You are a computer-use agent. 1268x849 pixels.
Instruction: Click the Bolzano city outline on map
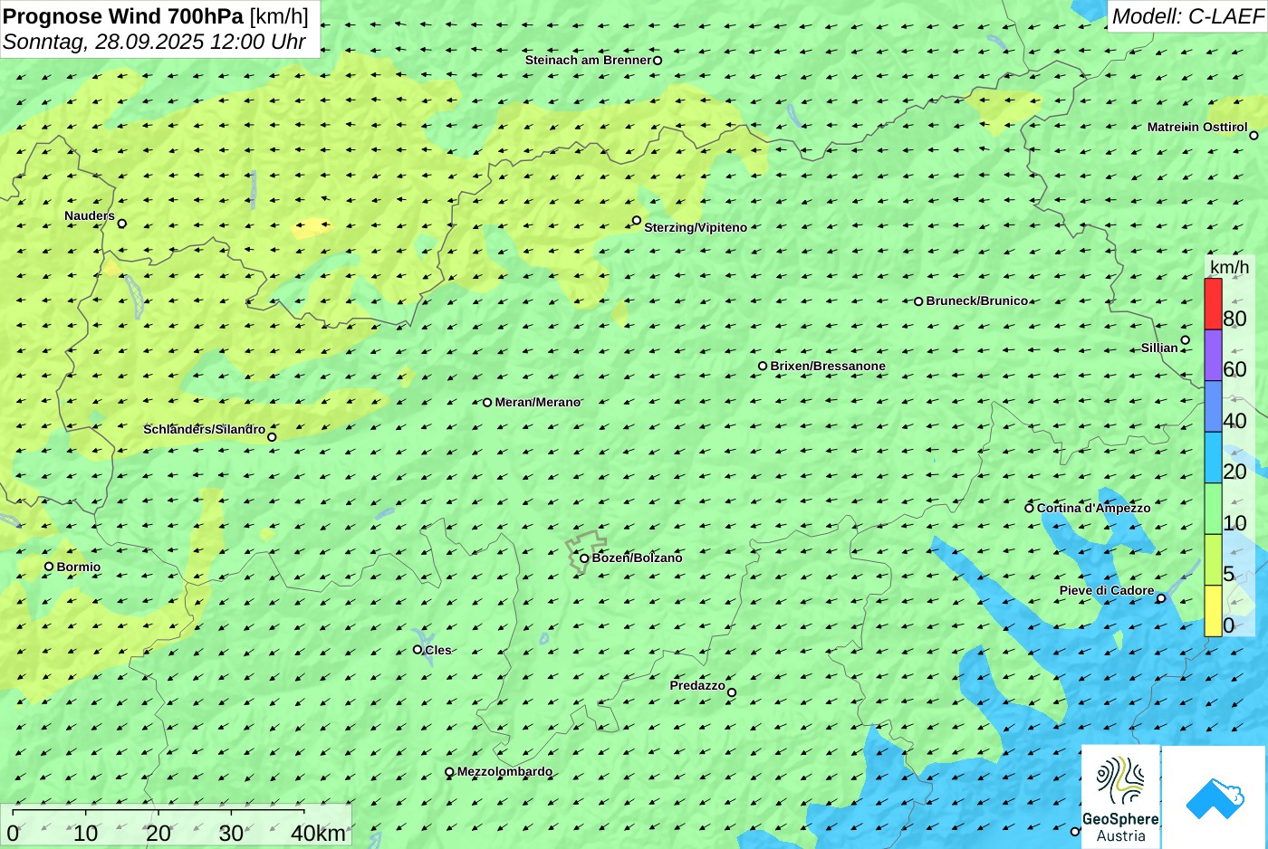pos(585,551)
